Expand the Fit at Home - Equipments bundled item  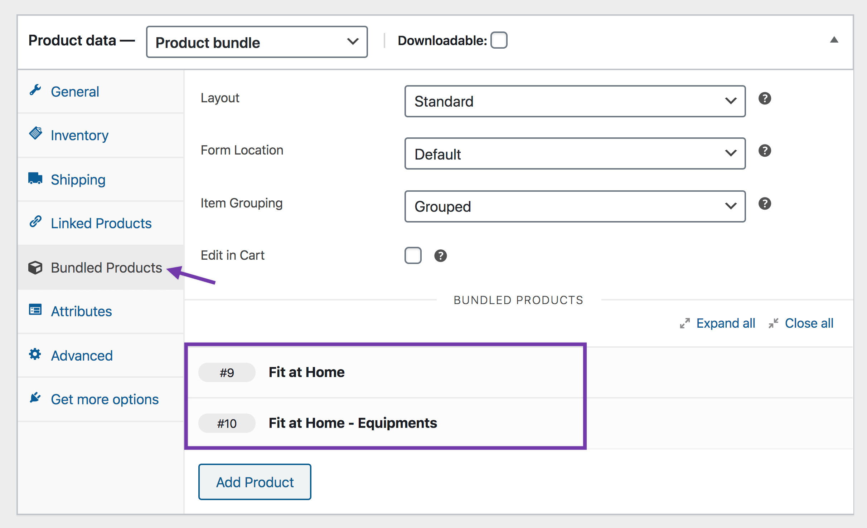(x=353, y=423)
